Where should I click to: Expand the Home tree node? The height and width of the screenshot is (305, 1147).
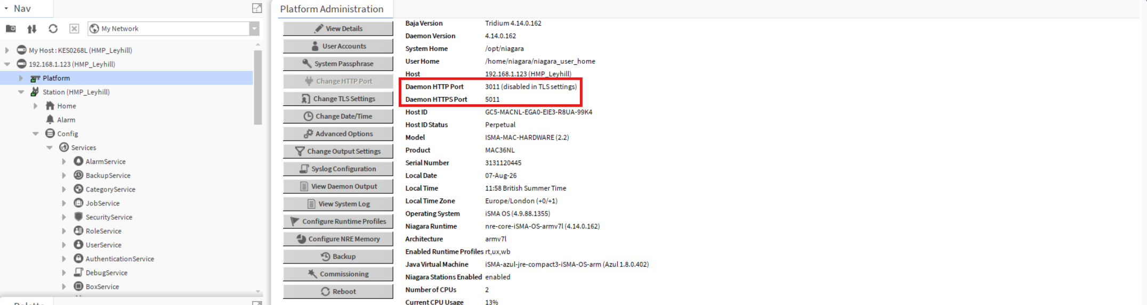point(35,106)
